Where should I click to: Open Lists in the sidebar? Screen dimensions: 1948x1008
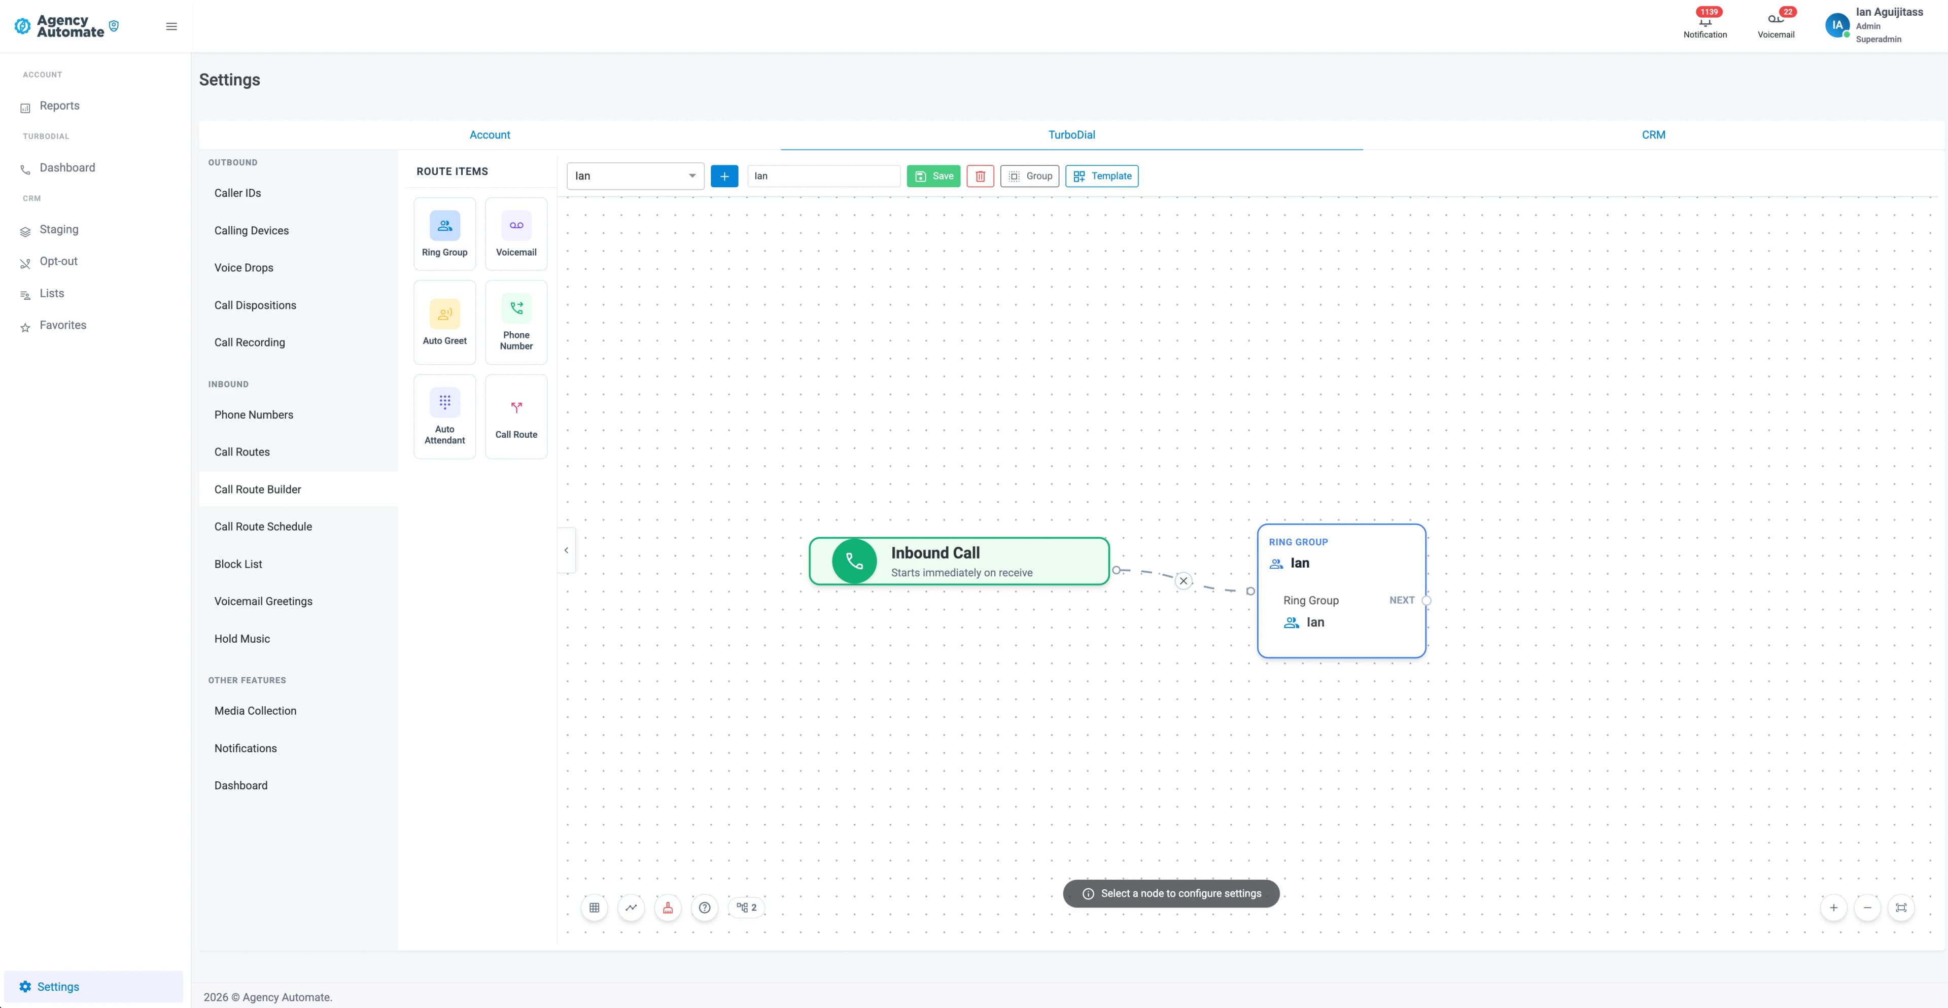(x=51, y=293)
